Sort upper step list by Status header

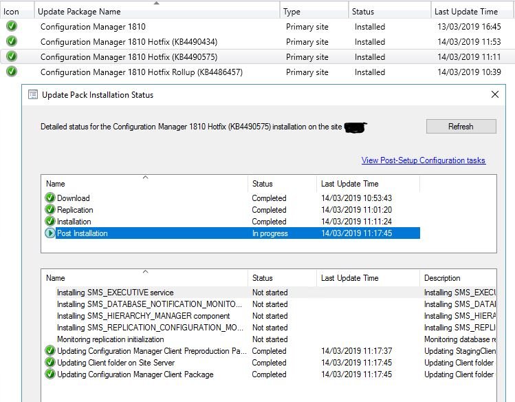[x=282, y=184]
